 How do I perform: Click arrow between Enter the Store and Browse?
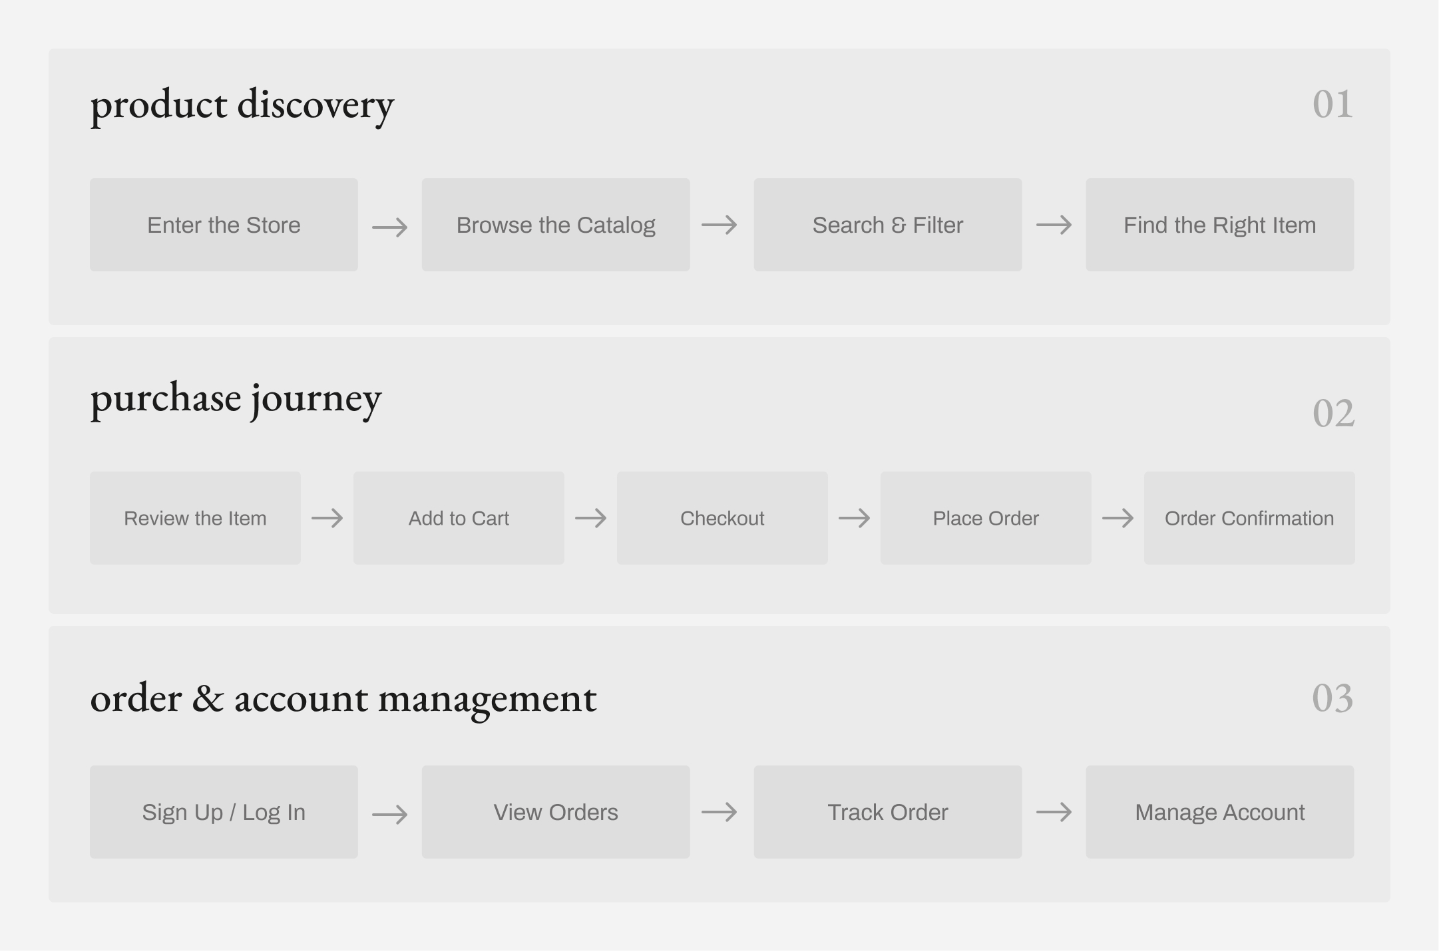pyautogui.click(x=390, y=227)
